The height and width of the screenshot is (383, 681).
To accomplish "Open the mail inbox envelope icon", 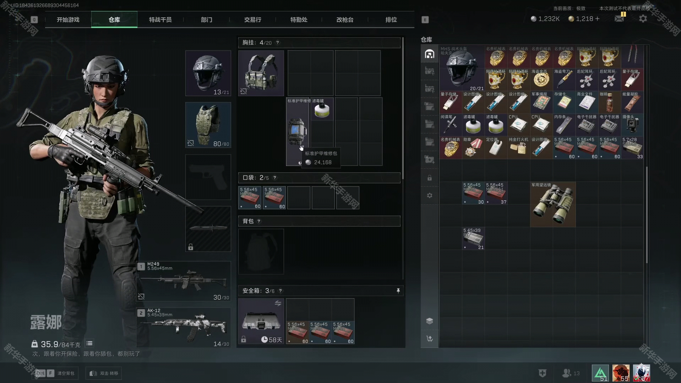I will pos(619,19).
